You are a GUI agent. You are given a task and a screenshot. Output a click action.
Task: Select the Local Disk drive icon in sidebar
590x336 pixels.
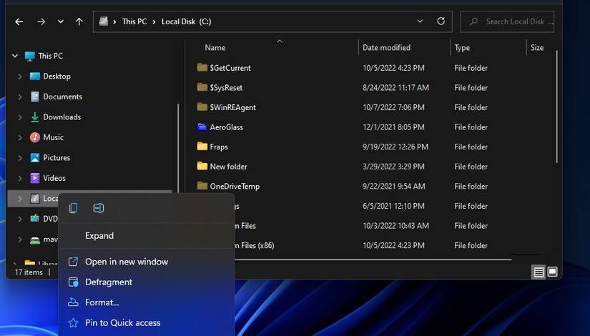tap(35, 198)
